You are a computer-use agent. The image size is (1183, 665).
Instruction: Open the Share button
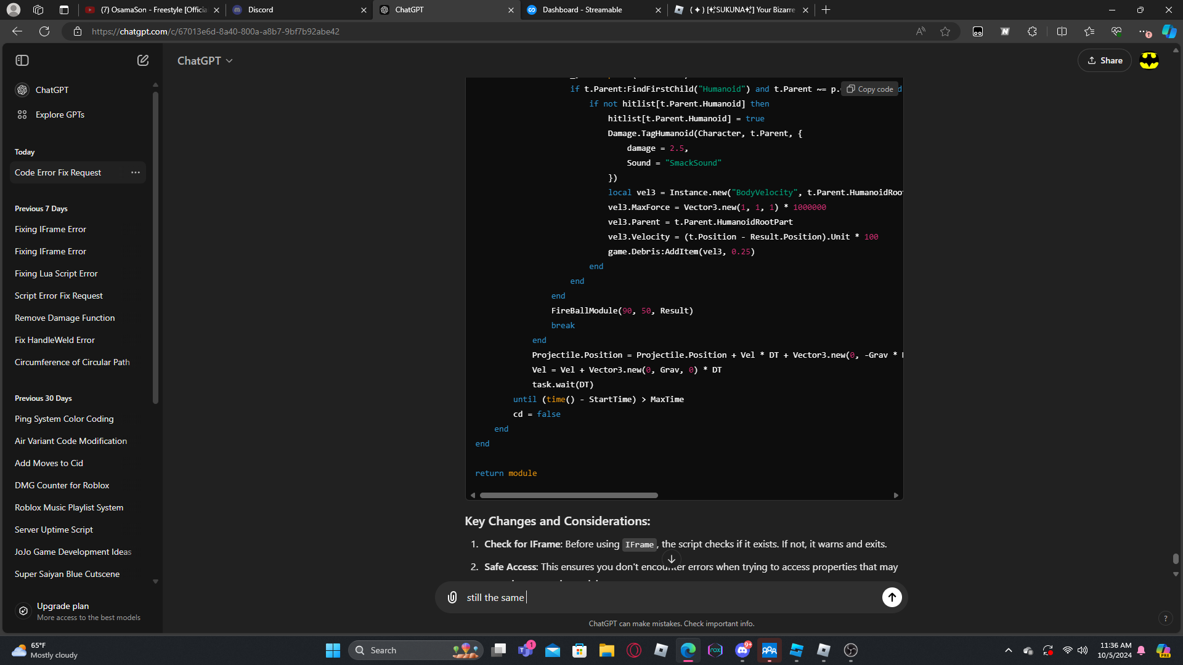click(1105, 60)
